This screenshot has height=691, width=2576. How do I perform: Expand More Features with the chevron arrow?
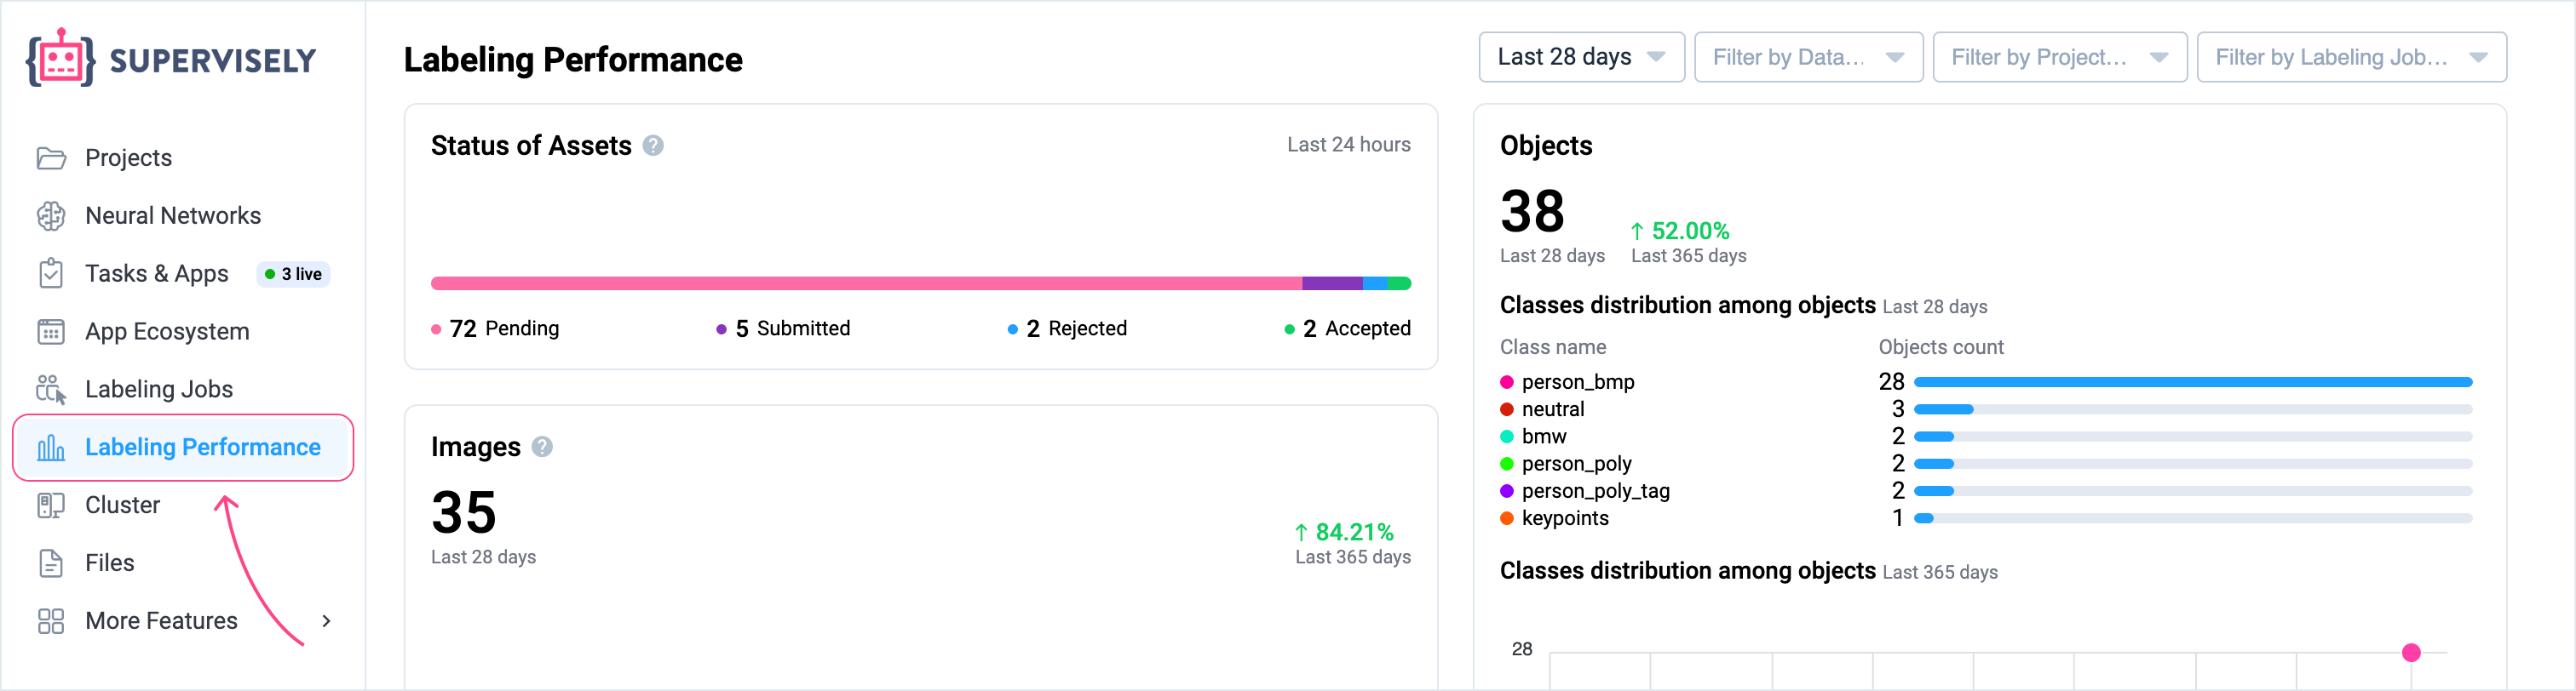(x=326, y=621)
